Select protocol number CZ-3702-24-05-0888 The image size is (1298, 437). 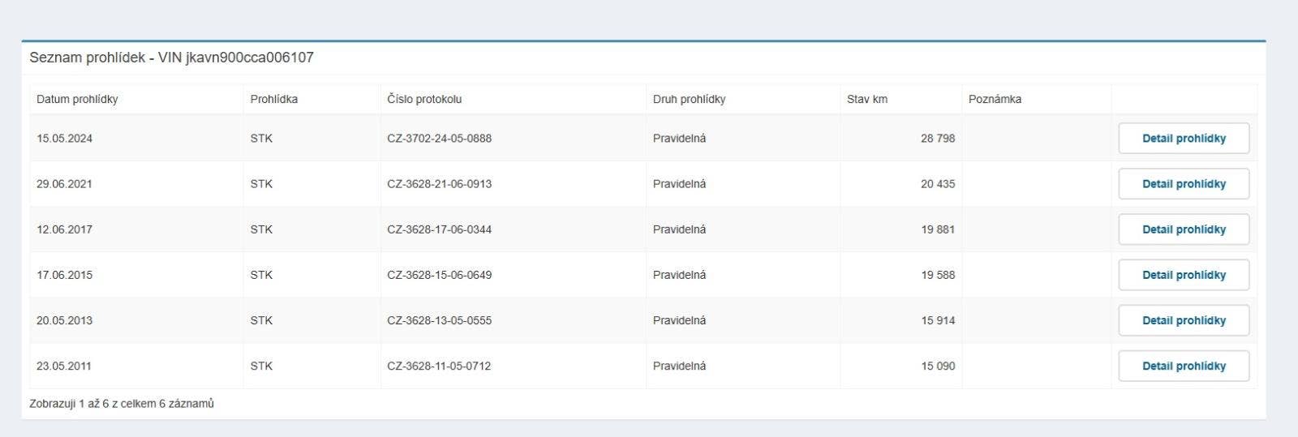tap(439, 139)
